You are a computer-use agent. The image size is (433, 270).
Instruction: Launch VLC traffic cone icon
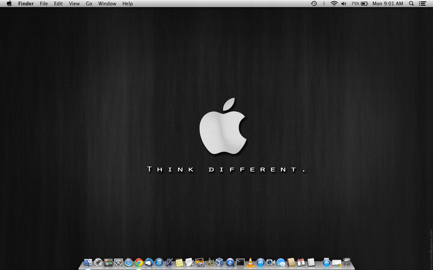(x=250, y=262)
